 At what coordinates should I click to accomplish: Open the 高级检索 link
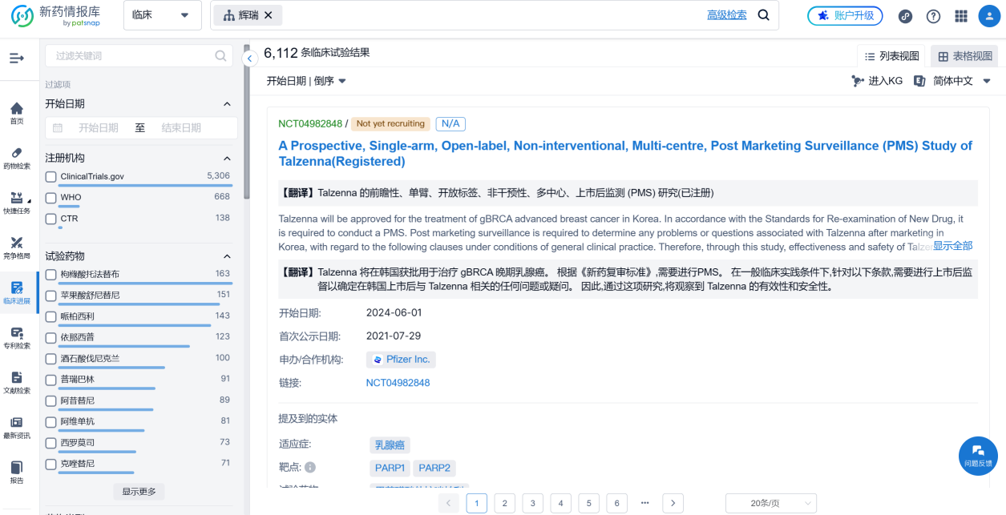[x=726, y=15]
